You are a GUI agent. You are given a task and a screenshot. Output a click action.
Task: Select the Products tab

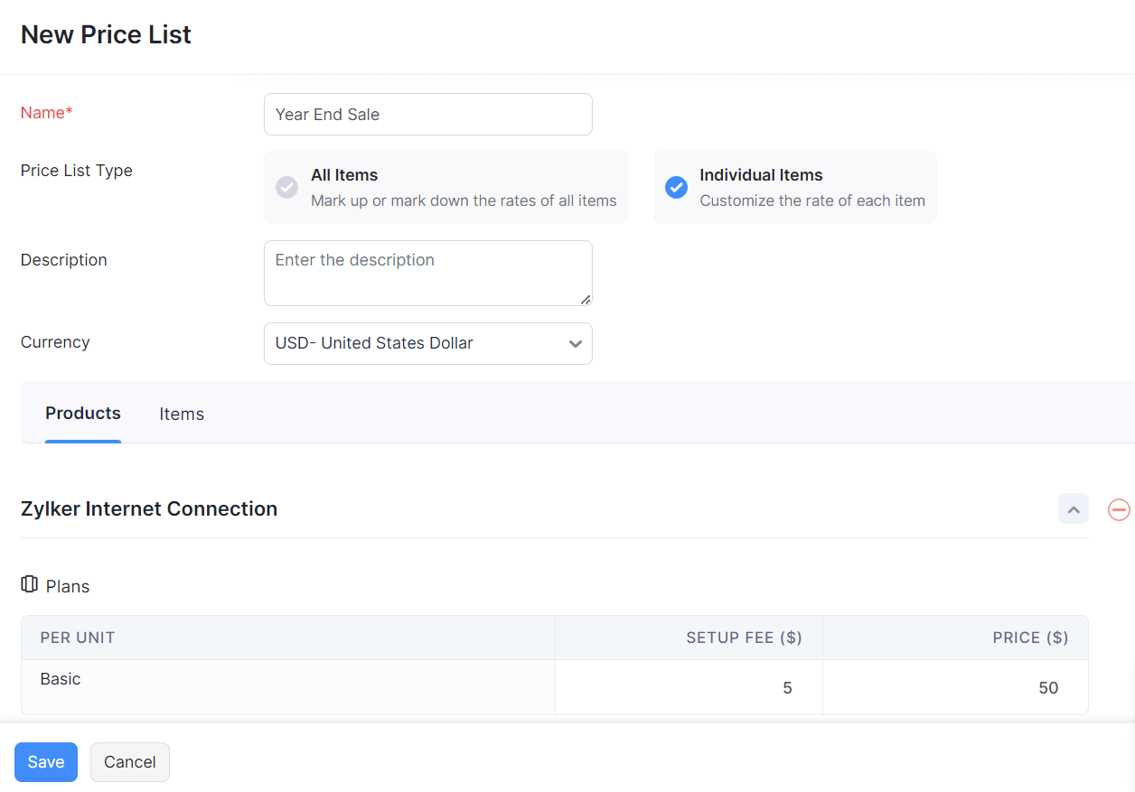82,414
